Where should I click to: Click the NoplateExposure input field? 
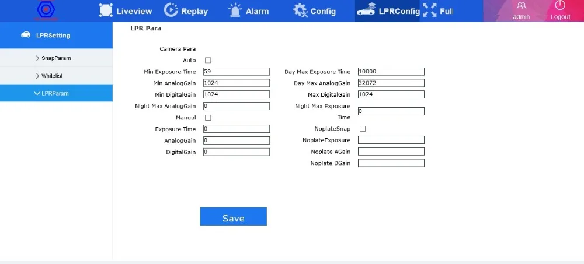click(391, 140)
